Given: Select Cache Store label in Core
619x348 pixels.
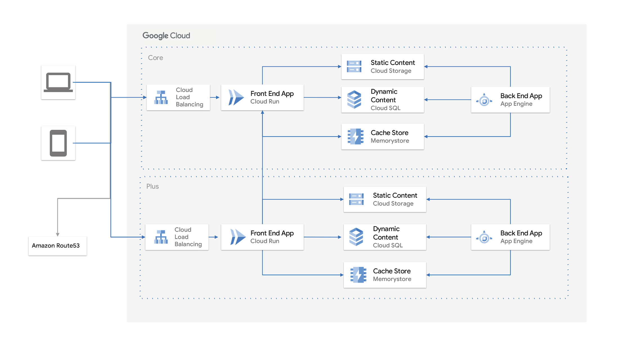Looking at the screenshot, I should 389,133.
